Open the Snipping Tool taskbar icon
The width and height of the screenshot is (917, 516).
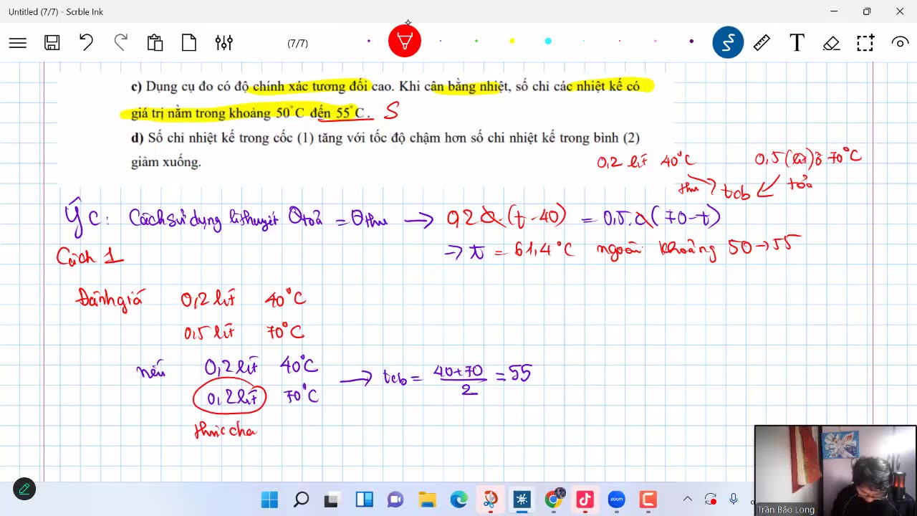490,500
